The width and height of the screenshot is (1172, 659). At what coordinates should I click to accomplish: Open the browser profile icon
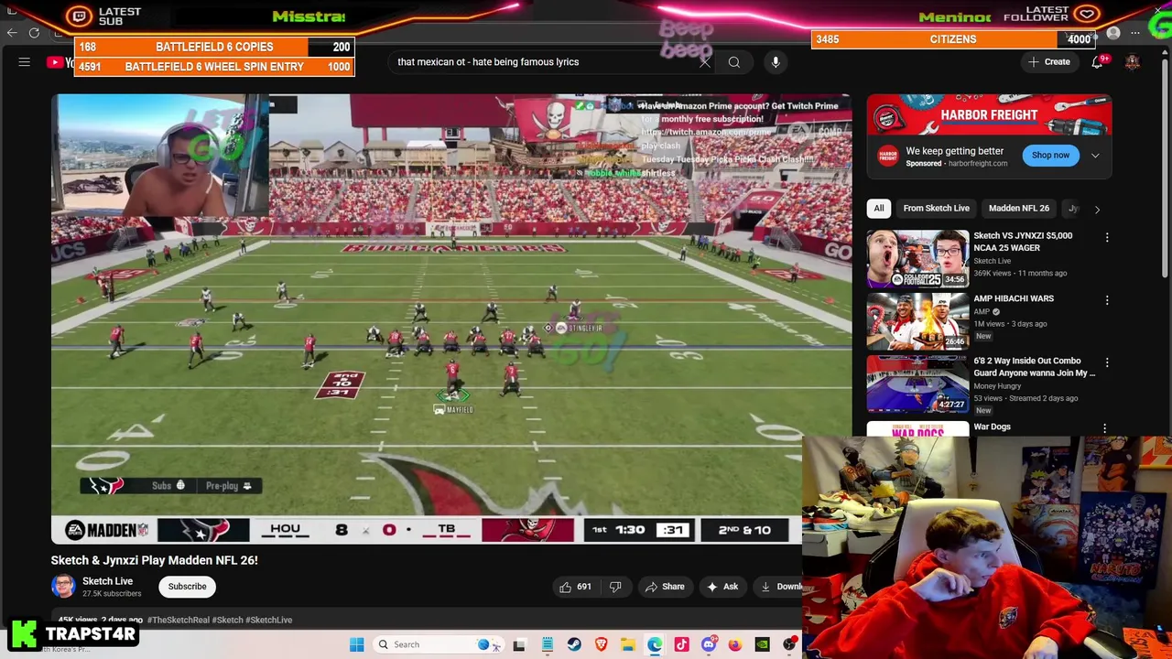[1113, 34]
